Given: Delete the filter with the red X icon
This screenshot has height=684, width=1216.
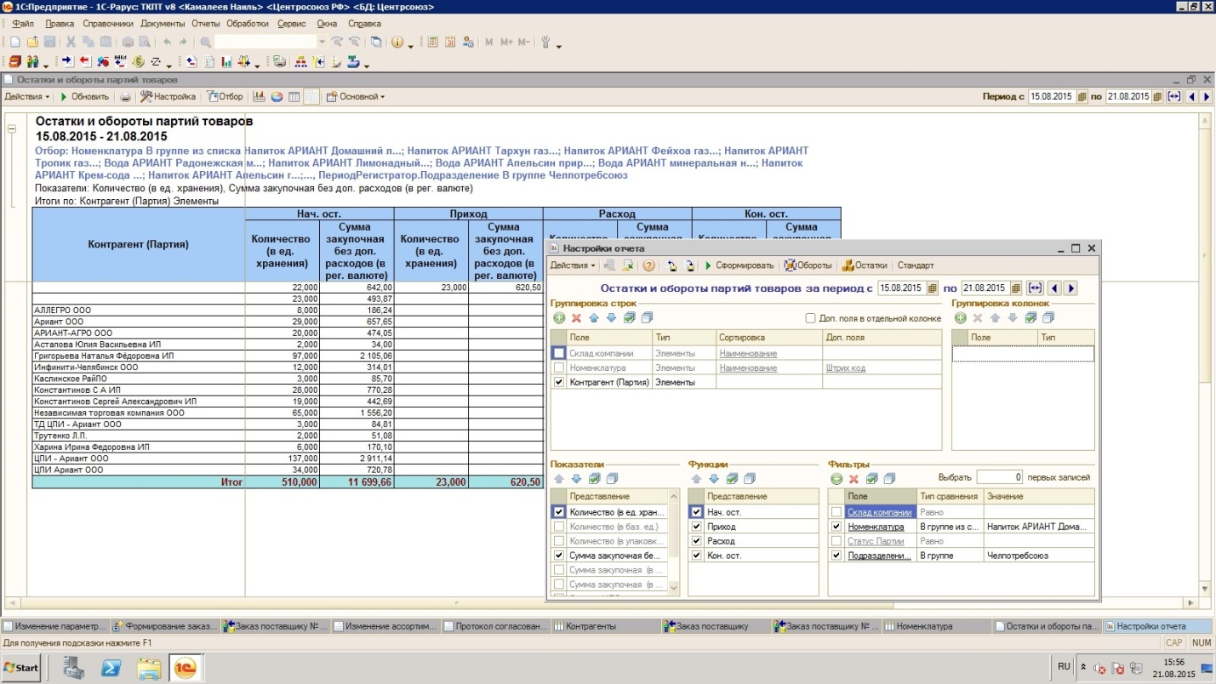Looking at the screenshot, I should point(853,479).
